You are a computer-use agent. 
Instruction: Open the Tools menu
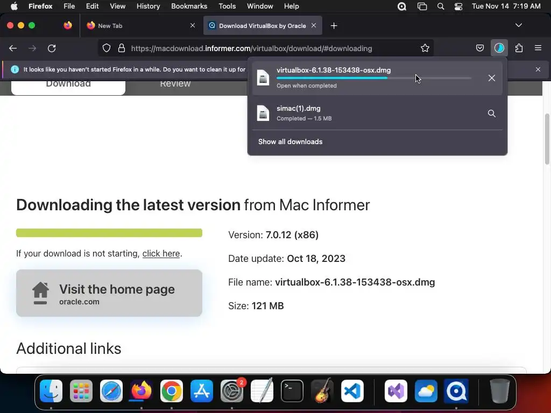point(227,6)
